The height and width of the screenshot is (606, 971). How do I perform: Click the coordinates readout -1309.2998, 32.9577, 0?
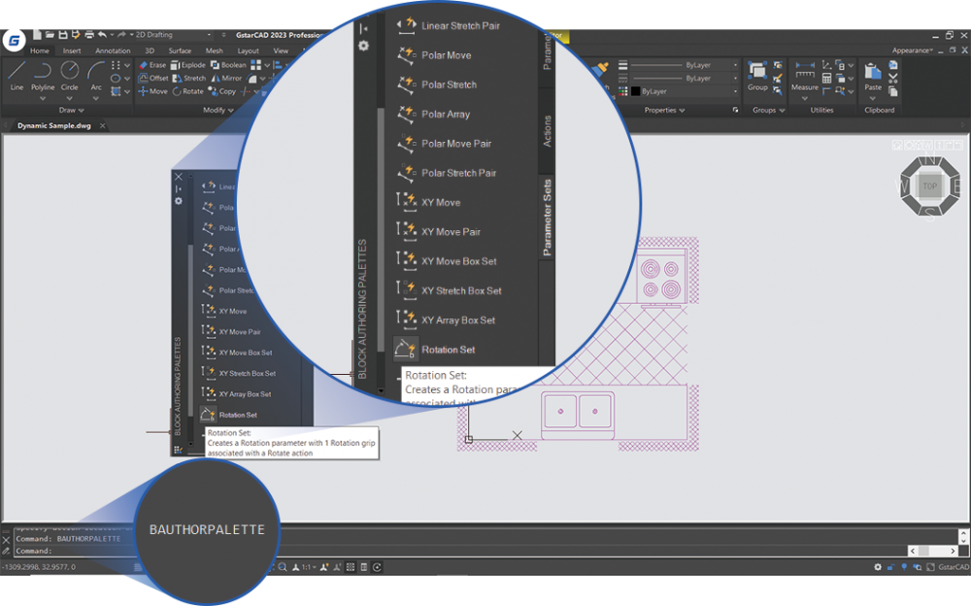tap(39, 567)
